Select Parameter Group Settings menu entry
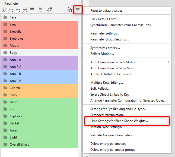The image size is (175, 157). pyautogui.click(x=110, y=39)
